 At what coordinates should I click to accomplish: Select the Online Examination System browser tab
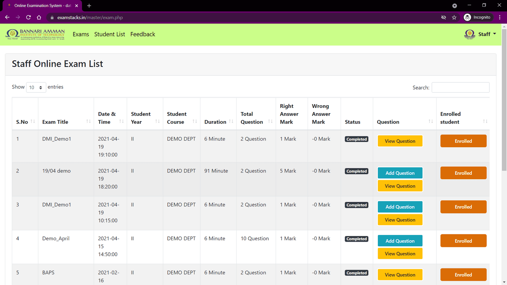pos(42,6)
